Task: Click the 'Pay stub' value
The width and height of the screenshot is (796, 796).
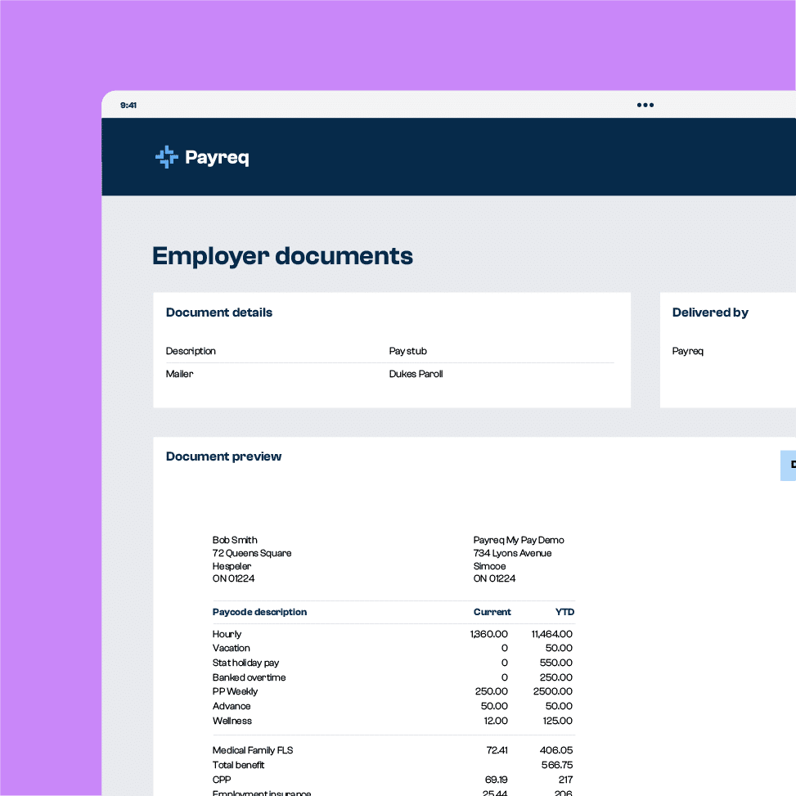Action: (407, 351)
